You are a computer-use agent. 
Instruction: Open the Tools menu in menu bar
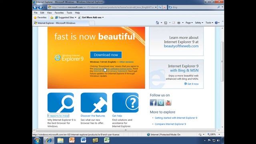click(69, 13)
